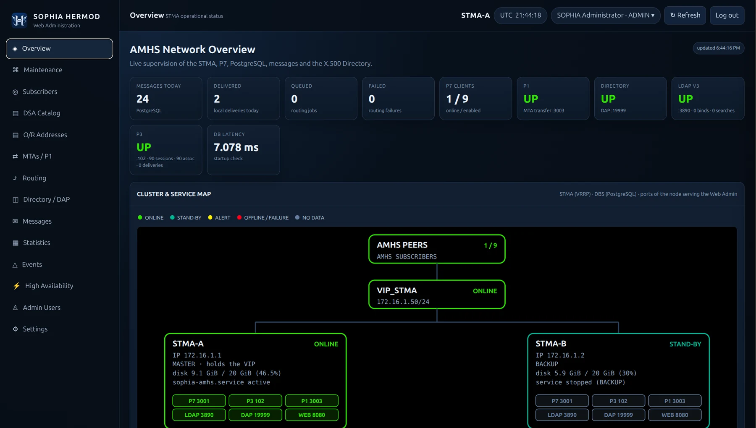Click the P7 3001 port on STMA-A
The height and width of the screenshot is (428, 756).
click(199, 401)
